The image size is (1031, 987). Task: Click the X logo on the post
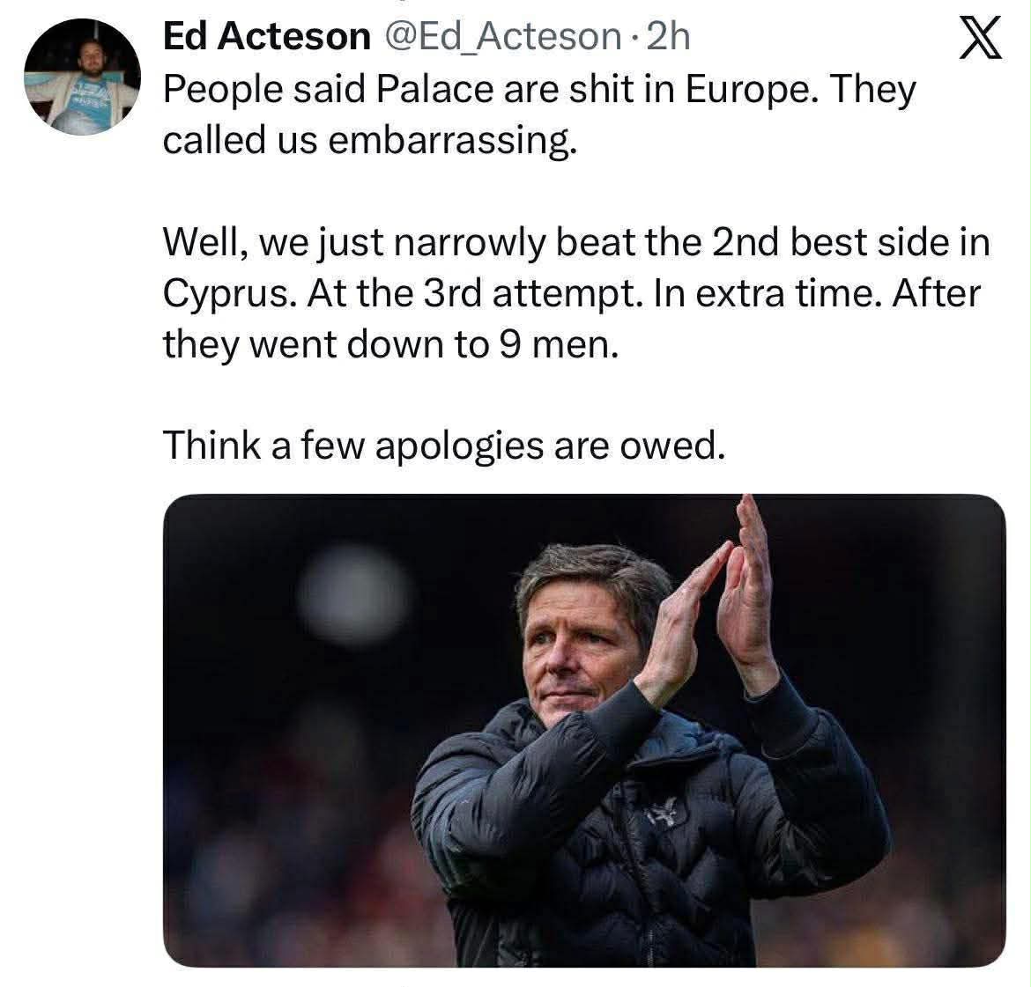980,40
